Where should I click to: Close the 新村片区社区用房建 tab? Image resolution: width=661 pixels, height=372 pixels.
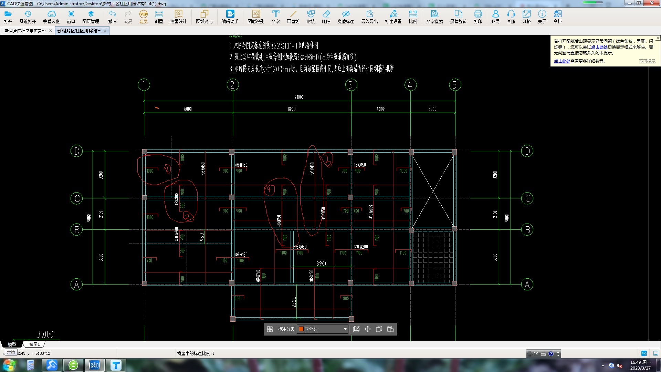[x=51, y=31]
